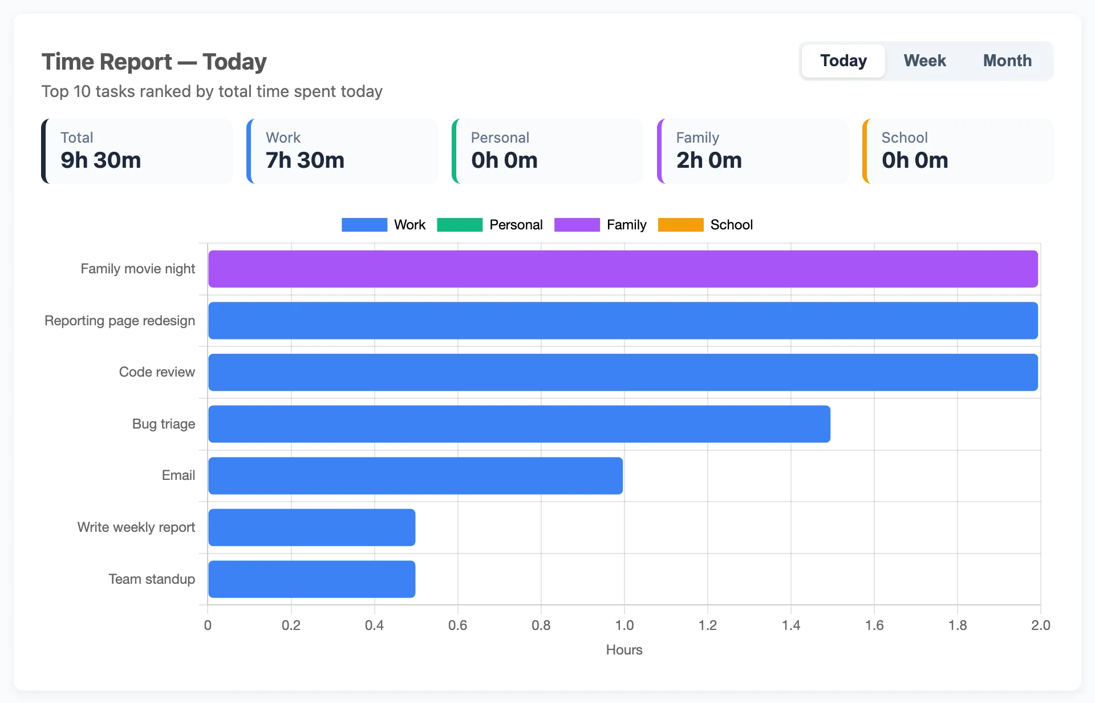Switch to the Today tab
This screenshot has height=703, width=1095.
[843, 60]
